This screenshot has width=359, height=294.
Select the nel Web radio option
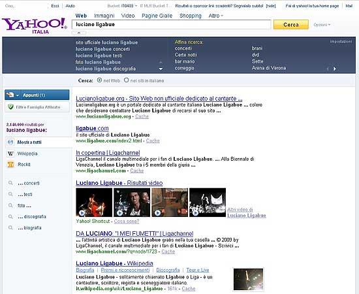click(99, 80)
